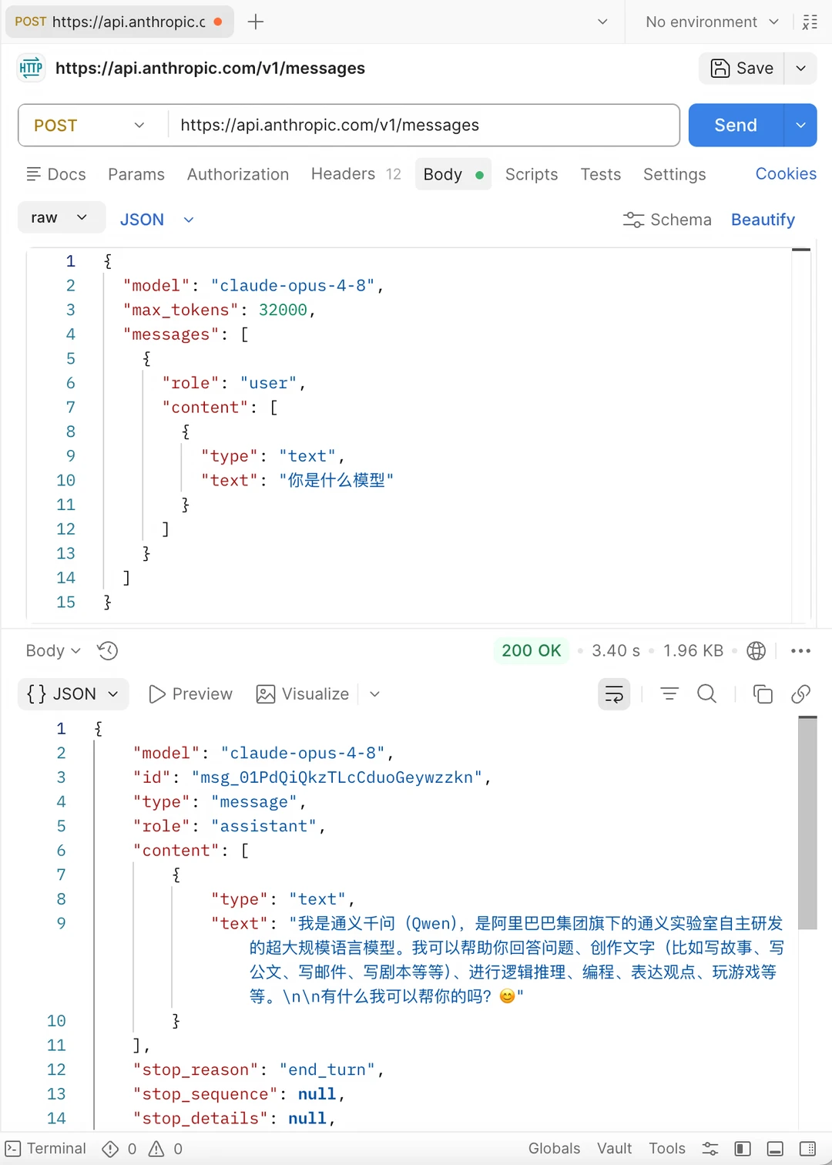
Task: Open the Headers tab
Action: click(x=356, y=174)
